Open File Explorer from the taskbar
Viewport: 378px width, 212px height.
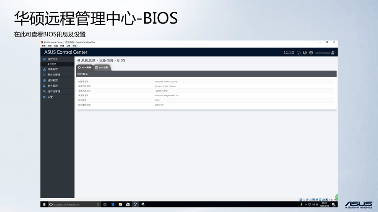[120, 204]
